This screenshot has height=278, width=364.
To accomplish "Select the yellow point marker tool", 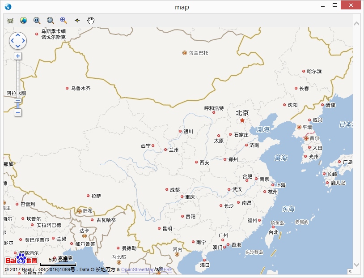I will pos(77,21).
